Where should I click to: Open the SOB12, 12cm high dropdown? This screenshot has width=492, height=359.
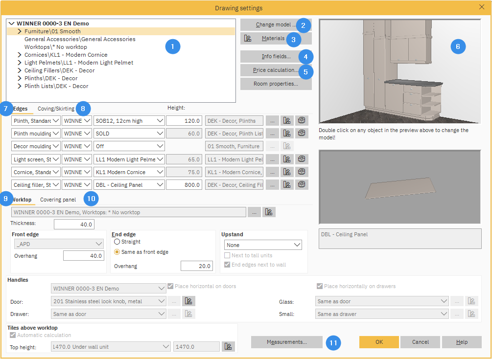pos(129,121)
